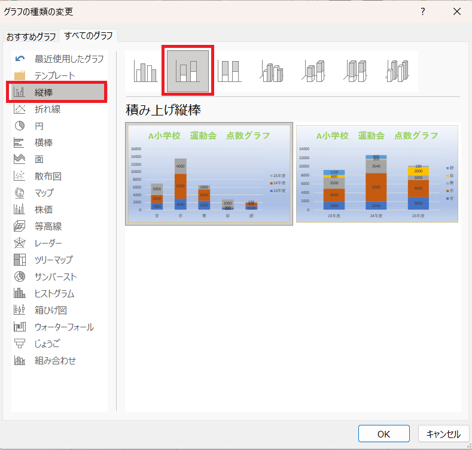Choose the 3-D 100% stacked column icon
This screenshot has height=450, width=472.
(x=355, y=71)
